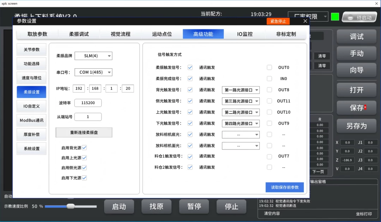Click 清空内容 in the output pane
Image resolution: width=381 pixels, height=222 pixels.
tap(272, 214)
